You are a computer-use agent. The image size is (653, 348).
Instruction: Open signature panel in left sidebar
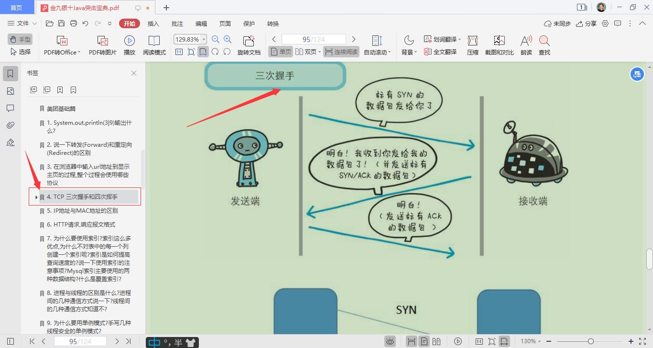[11, 143]
